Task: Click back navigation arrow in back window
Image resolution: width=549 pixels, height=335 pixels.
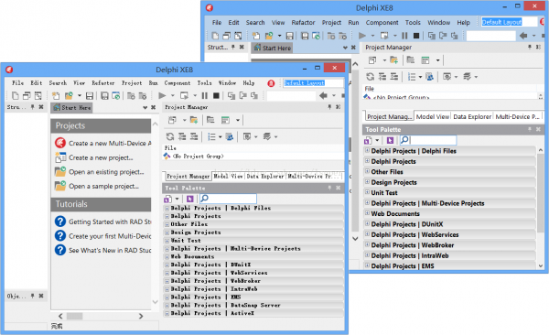Action: (x=523, y=36)
